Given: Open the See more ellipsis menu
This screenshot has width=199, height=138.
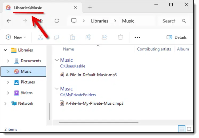Looking at the screenshot, I should tap(137, 37).
